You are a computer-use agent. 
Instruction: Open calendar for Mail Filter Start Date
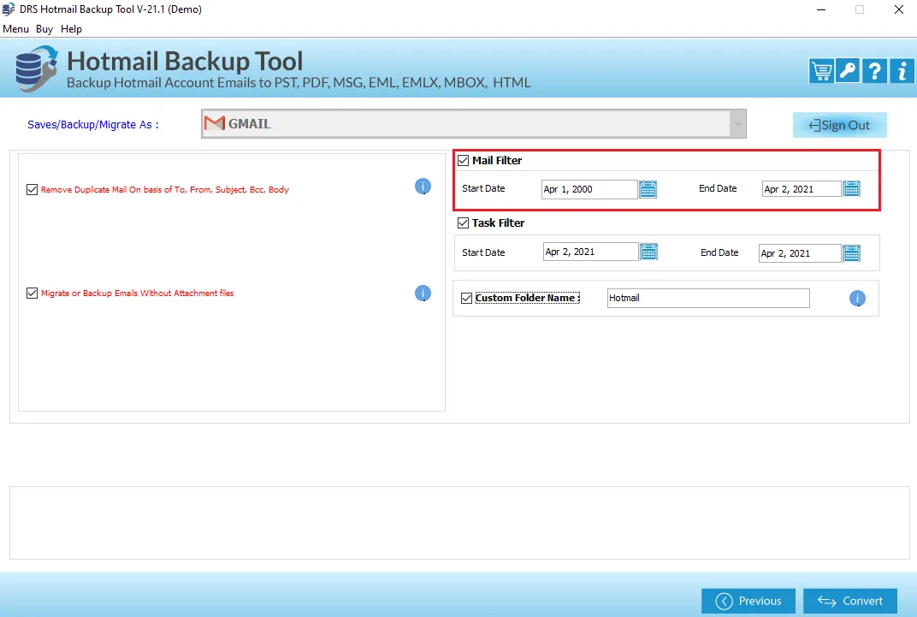[648, 189]
